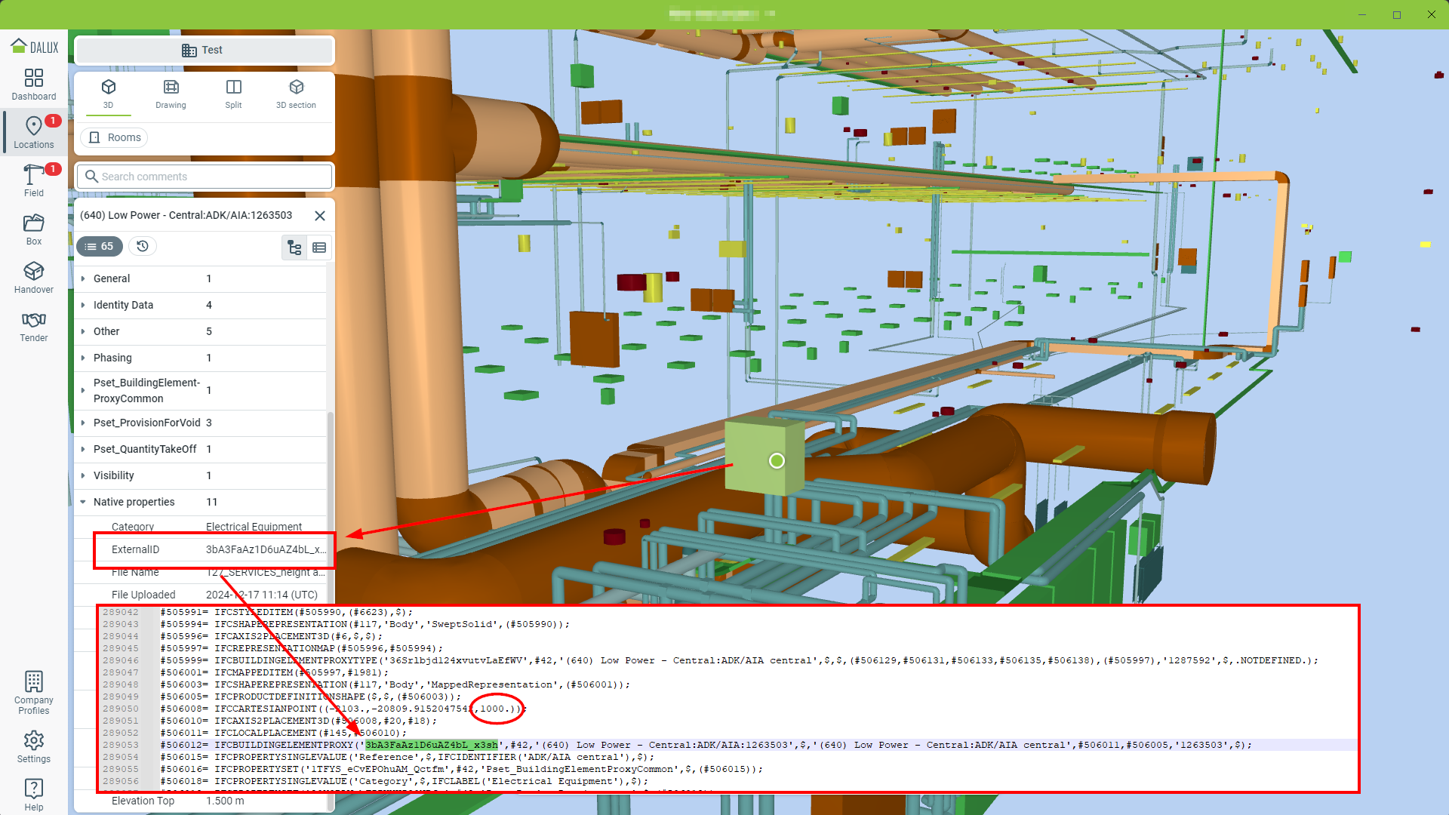Switch to the Drawing view tab
This screenshot has height=815, width=1449.
(171, 94)
